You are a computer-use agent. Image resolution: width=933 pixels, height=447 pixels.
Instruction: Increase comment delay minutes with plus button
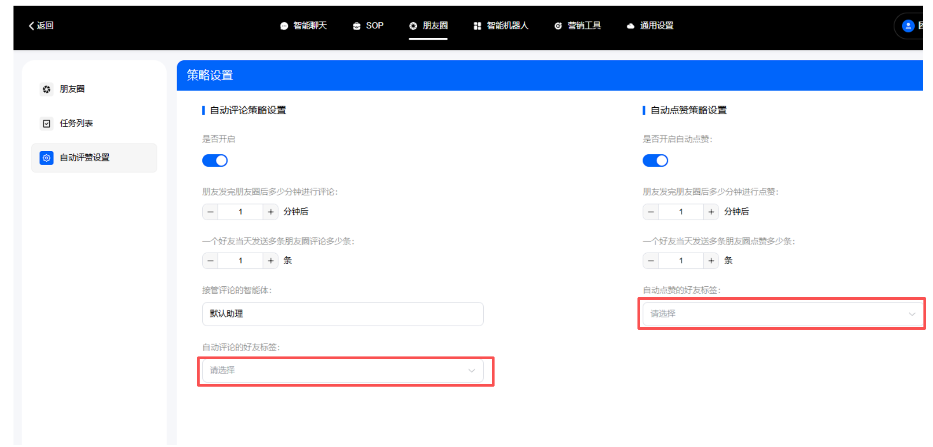point(271,212)
